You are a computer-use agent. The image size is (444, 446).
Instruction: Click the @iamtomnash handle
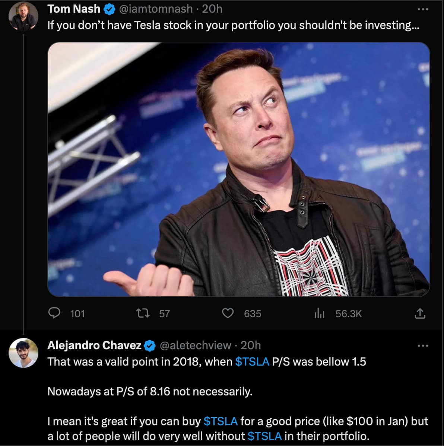[x=156, y=9]
